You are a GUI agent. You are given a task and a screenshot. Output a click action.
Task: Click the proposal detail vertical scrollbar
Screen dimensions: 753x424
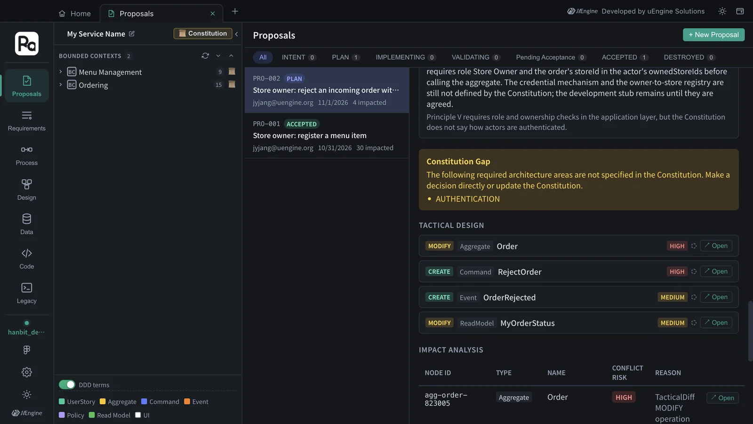click(750, 331)
